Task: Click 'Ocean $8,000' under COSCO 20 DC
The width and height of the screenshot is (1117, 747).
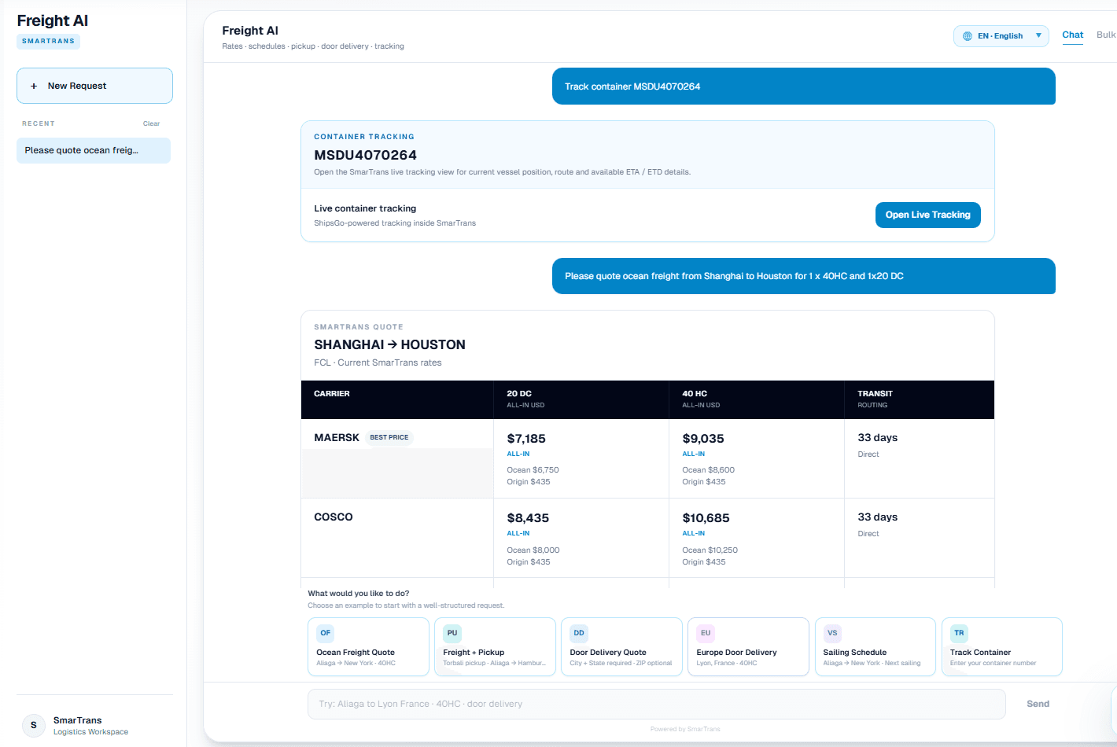Action: click(533, 550)
